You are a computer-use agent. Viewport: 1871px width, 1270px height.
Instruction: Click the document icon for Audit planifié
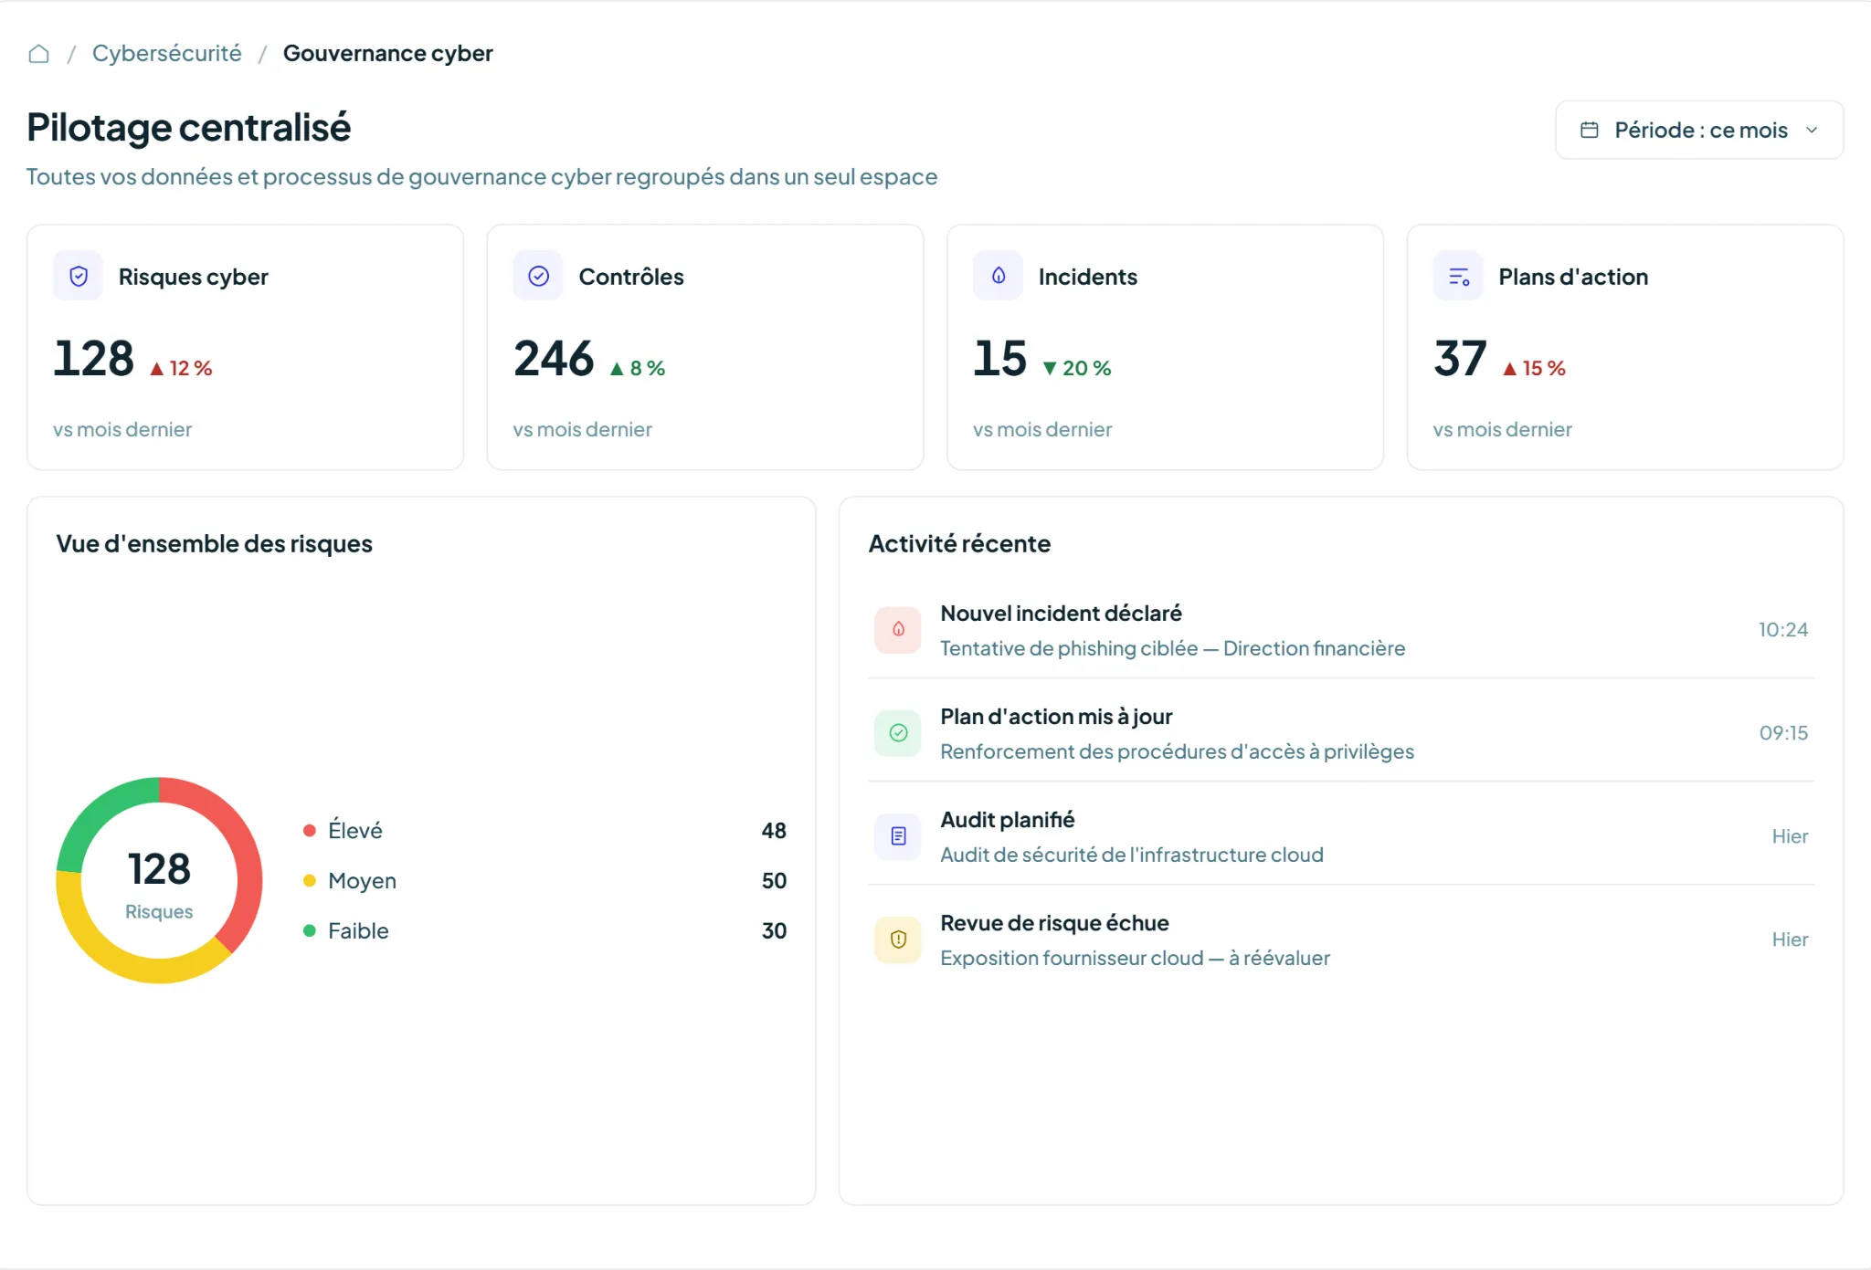coord(898,836)
